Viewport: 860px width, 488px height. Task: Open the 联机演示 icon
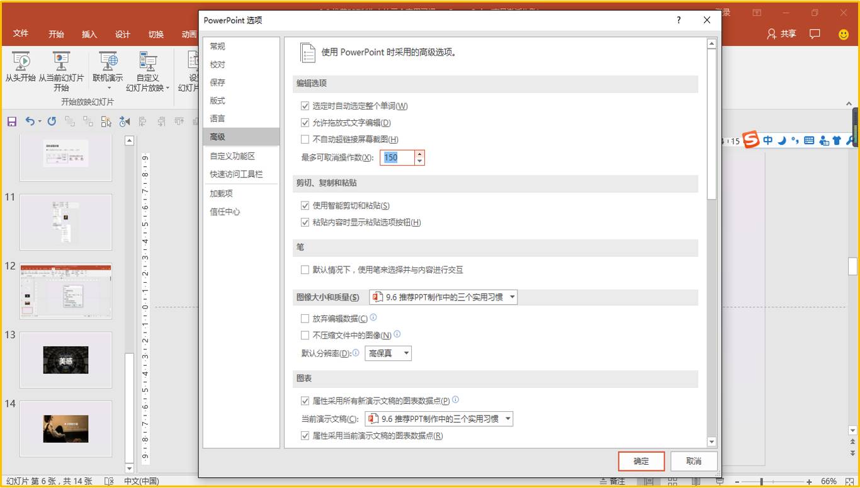[108, 61]
